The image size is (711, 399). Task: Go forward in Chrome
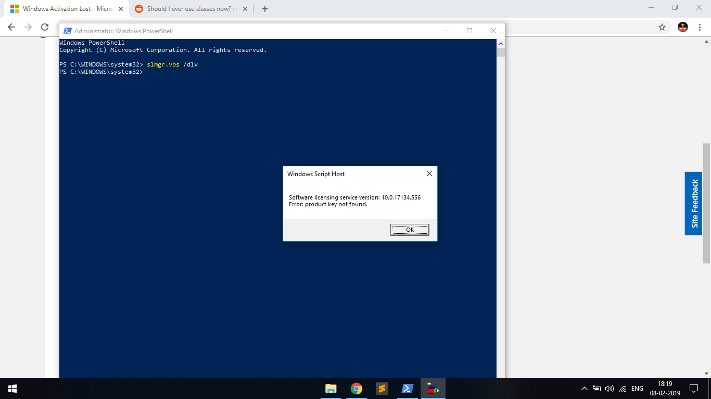tap(28, 27)
